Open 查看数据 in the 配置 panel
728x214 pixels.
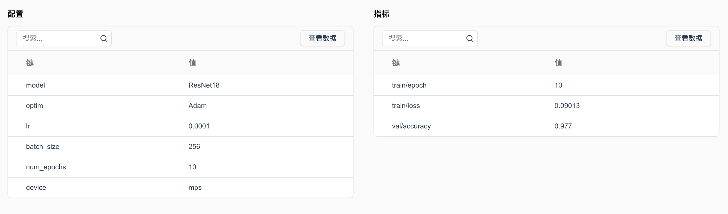pyautogui.click(x=322, y=38)
